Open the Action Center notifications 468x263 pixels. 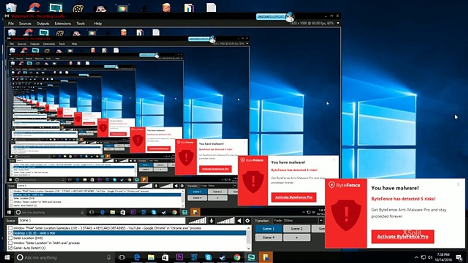(459, 258)
